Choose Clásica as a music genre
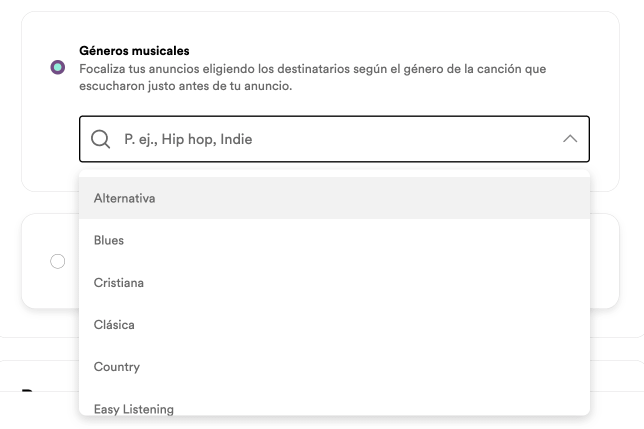Viewport: 644px width, 429px height. pos(114,324)
